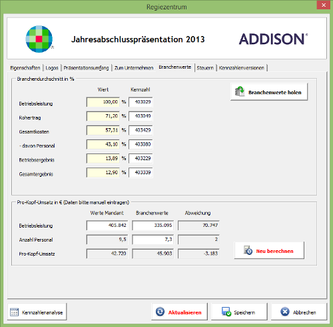Image resolution: width=333 pixels, height=327 pixels.
Task: Click the Neu berechnen calculator icon
Action: pos(248,250)
